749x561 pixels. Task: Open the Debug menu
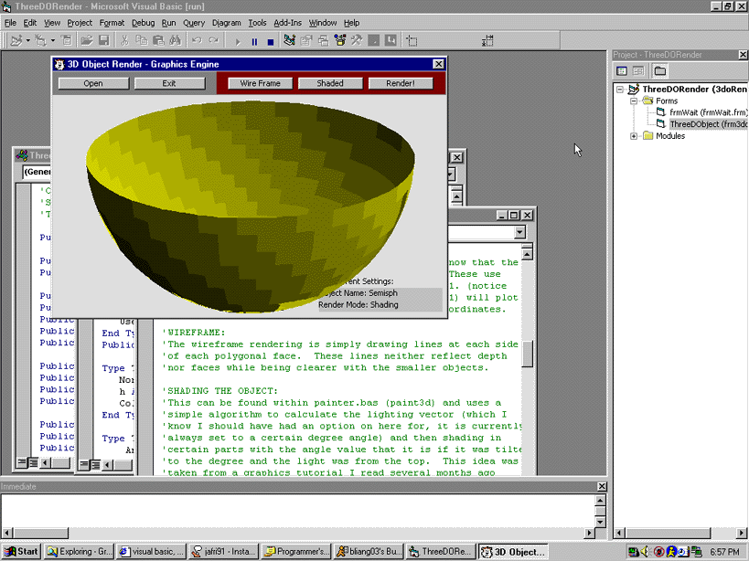coord(143,22)
